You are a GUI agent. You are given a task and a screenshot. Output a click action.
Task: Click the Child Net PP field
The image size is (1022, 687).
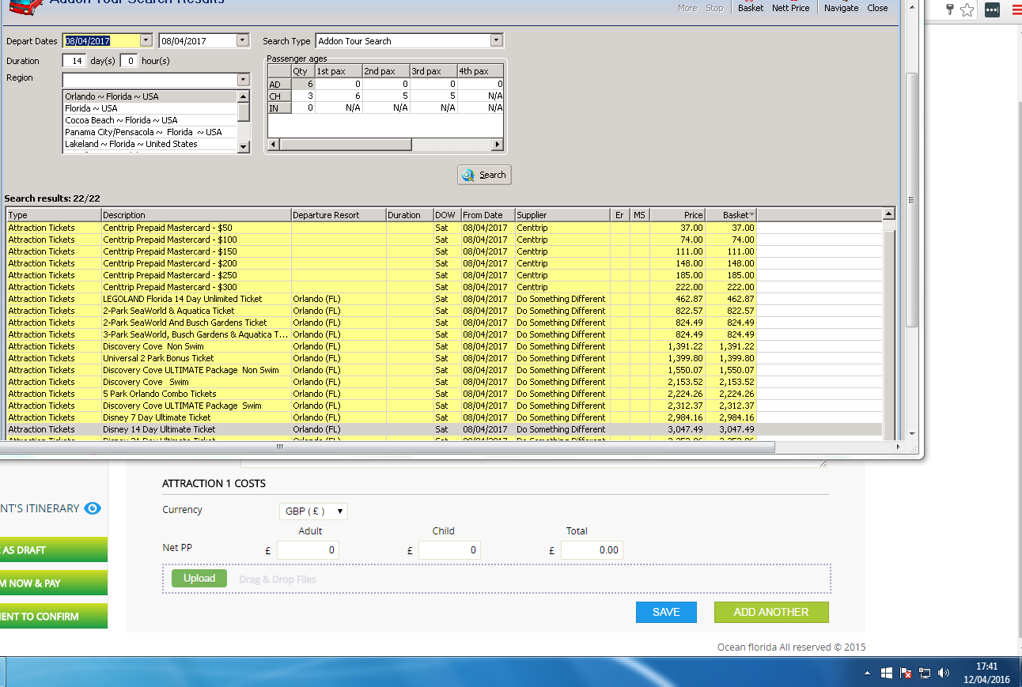449,550
